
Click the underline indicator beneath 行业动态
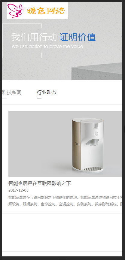pyautogui.click(x=39, y=98)
